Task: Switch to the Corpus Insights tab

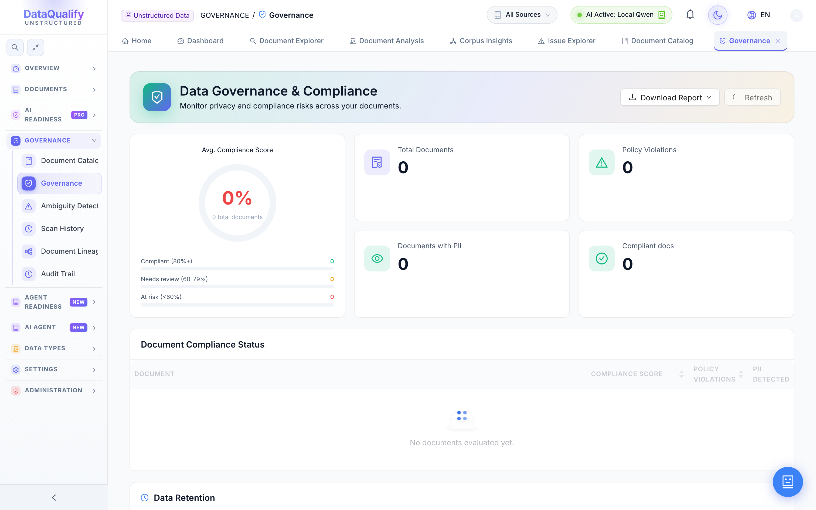Action: [481, 41]
